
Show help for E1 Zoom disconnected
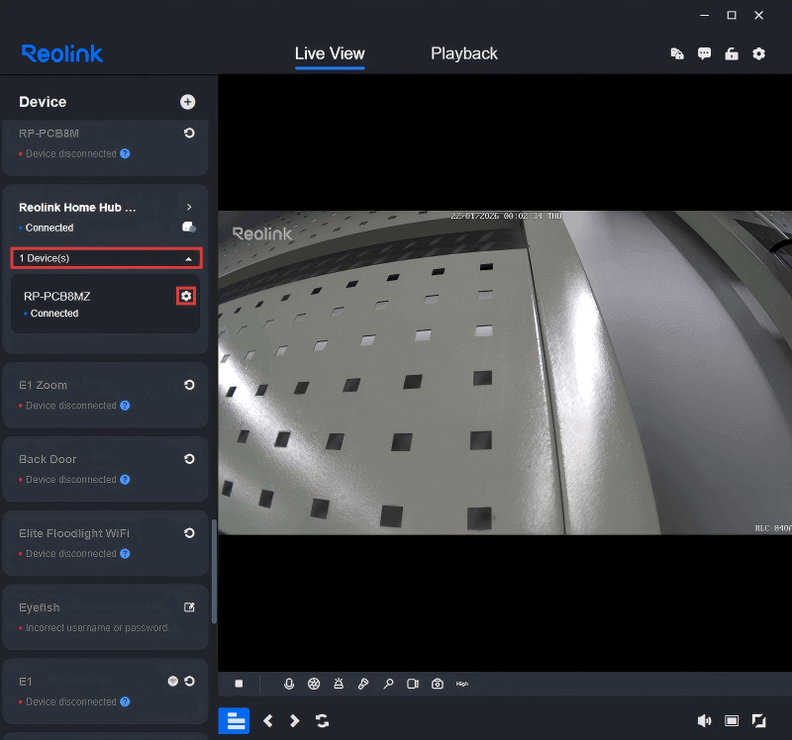point(125,406)
